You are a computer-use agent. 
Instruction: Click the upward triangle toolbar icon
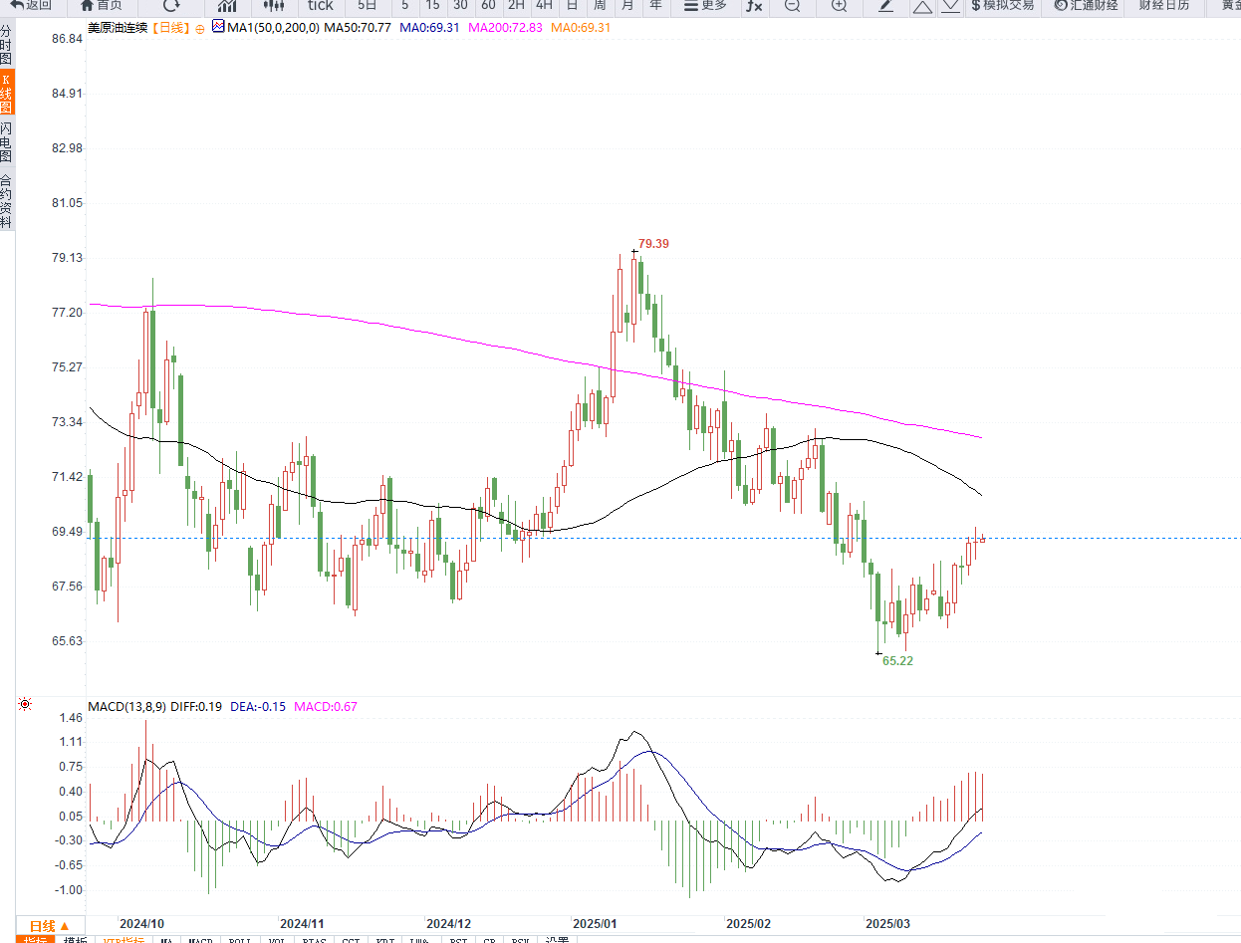[922, 5]
